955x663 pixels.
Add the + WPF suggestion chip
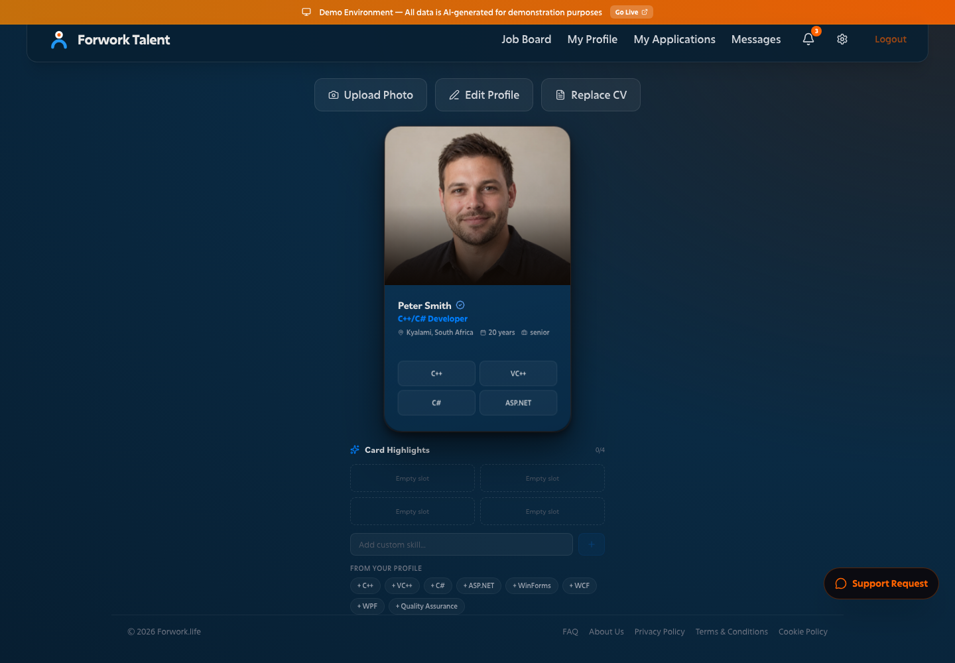point(367,606)
